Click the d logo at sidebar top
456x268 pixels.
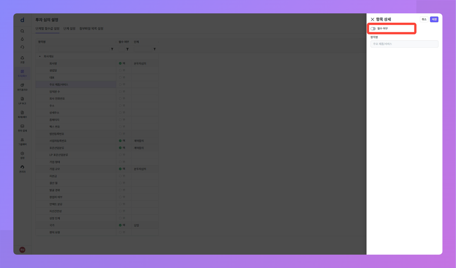pos(22,20)
